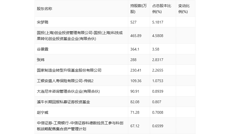Select shareholding value 364.1

pos(135,49)
